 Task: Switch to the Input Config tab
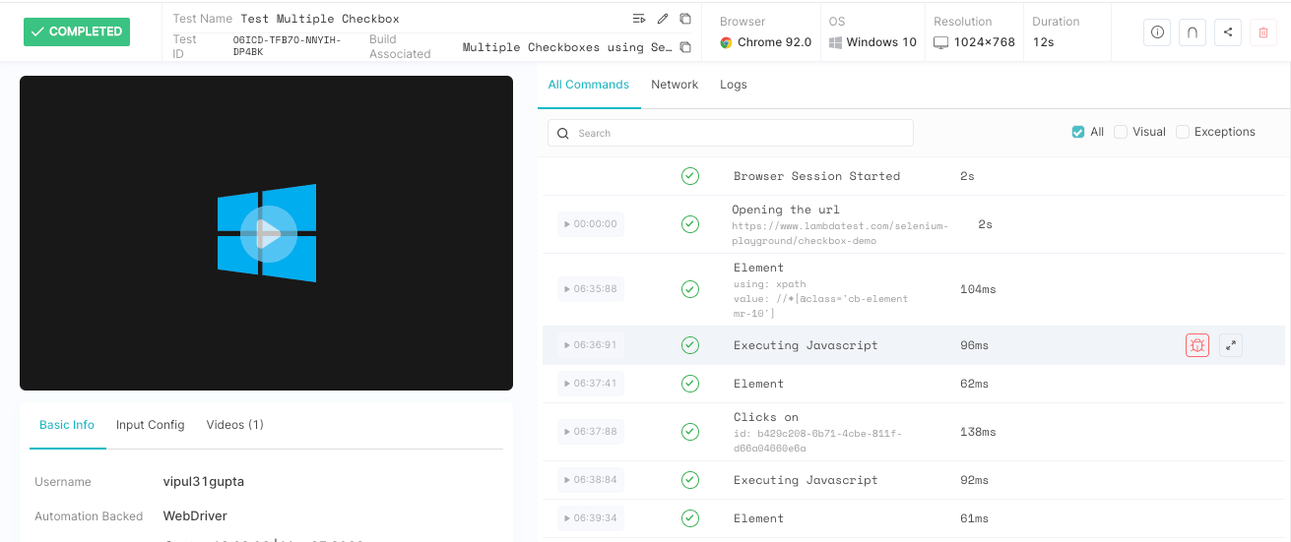(151, 425)
